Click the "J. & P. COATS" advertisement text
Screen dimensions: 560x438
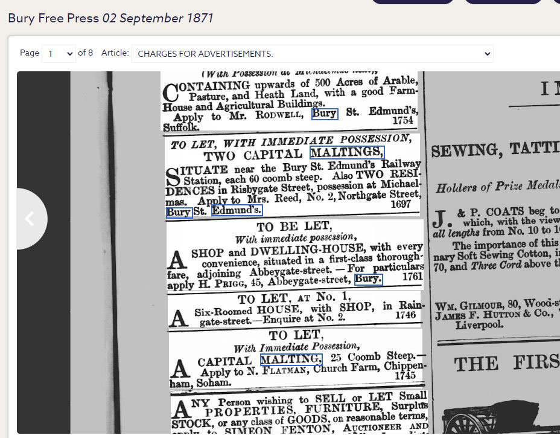pyautogui.click(x=495, y=213)
